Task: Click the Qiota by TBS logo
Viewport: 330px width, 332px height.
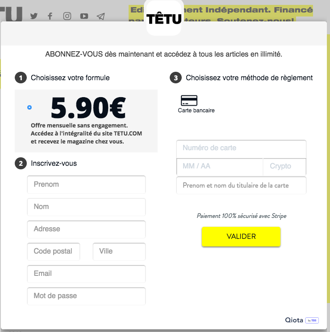Action: [x=302, y=320]
